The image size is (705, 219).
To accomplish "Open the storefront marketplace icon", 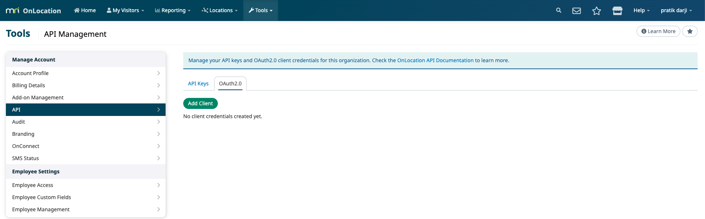I will click(x=617, y=11).
